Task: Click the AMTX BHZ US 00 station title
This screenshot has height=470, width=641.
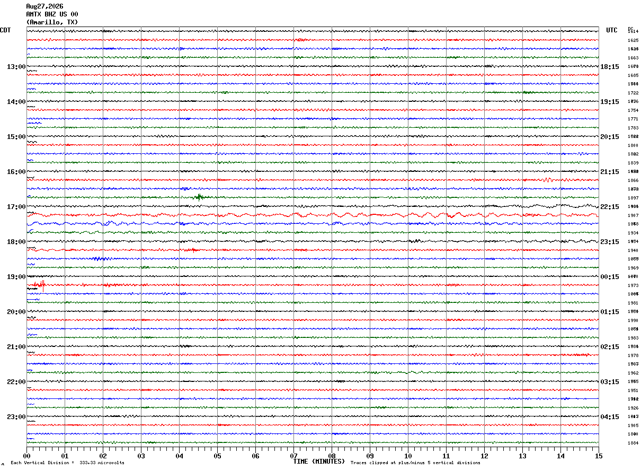Action: coord(52,14)
